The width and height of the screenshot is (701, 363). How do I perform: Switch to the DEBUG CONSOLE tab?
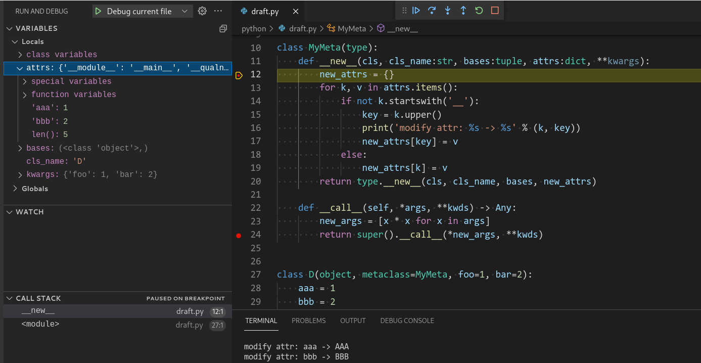[x=407, y=321]
